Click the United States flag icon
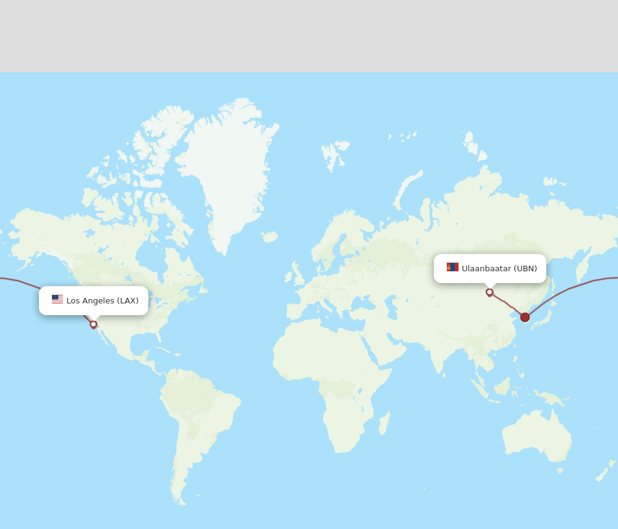The height and width of the screenshot is (529, 618). pyautogui.click(x=57, y=299)
